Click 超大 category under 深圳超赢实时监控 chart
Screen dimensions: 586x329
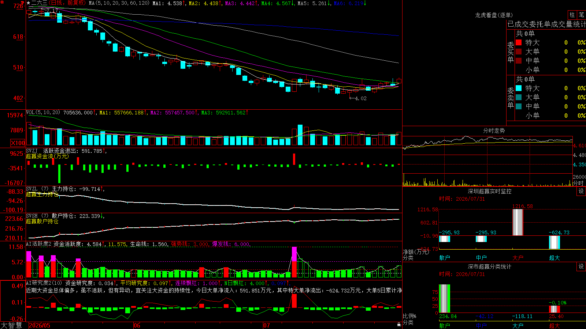[555, 258]
